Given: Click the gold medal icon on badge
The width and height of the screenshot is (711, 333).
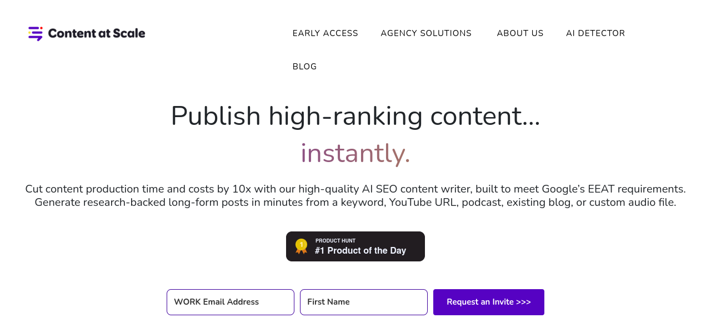Looking at the screenshot, I should coord(301,246).
